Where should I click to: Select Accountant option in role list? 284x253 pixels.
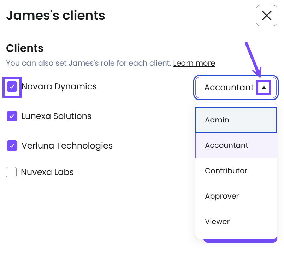point(236,145)
